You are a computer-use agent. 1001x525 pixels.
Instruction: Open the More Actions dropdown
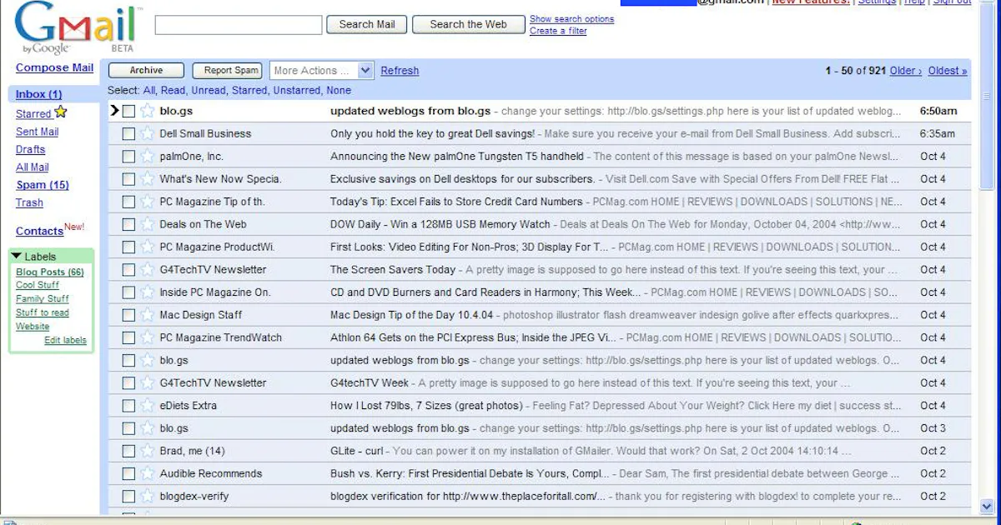coord(321,71)
